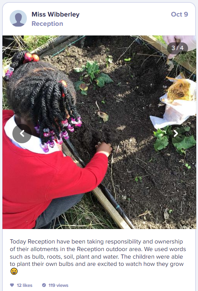Viewport: 198px width, 291px height.
Task: Click Miss Wibberley's profile avatar
Action: 18,18
